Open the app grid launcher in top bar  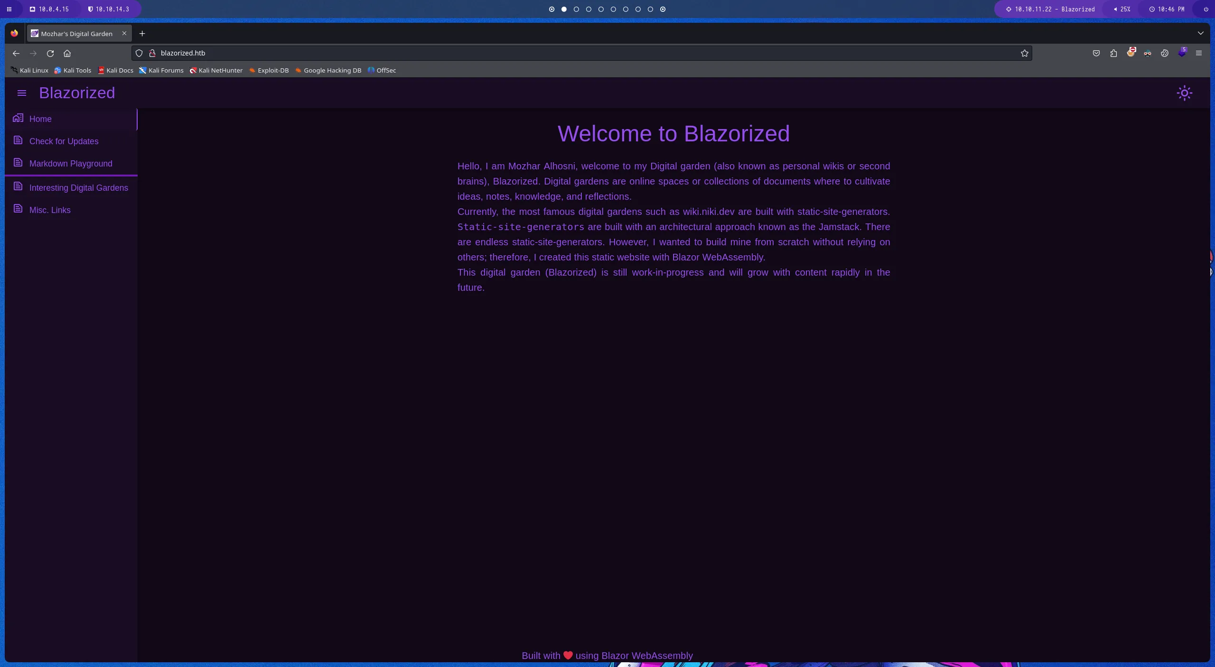tap(9, 9)
